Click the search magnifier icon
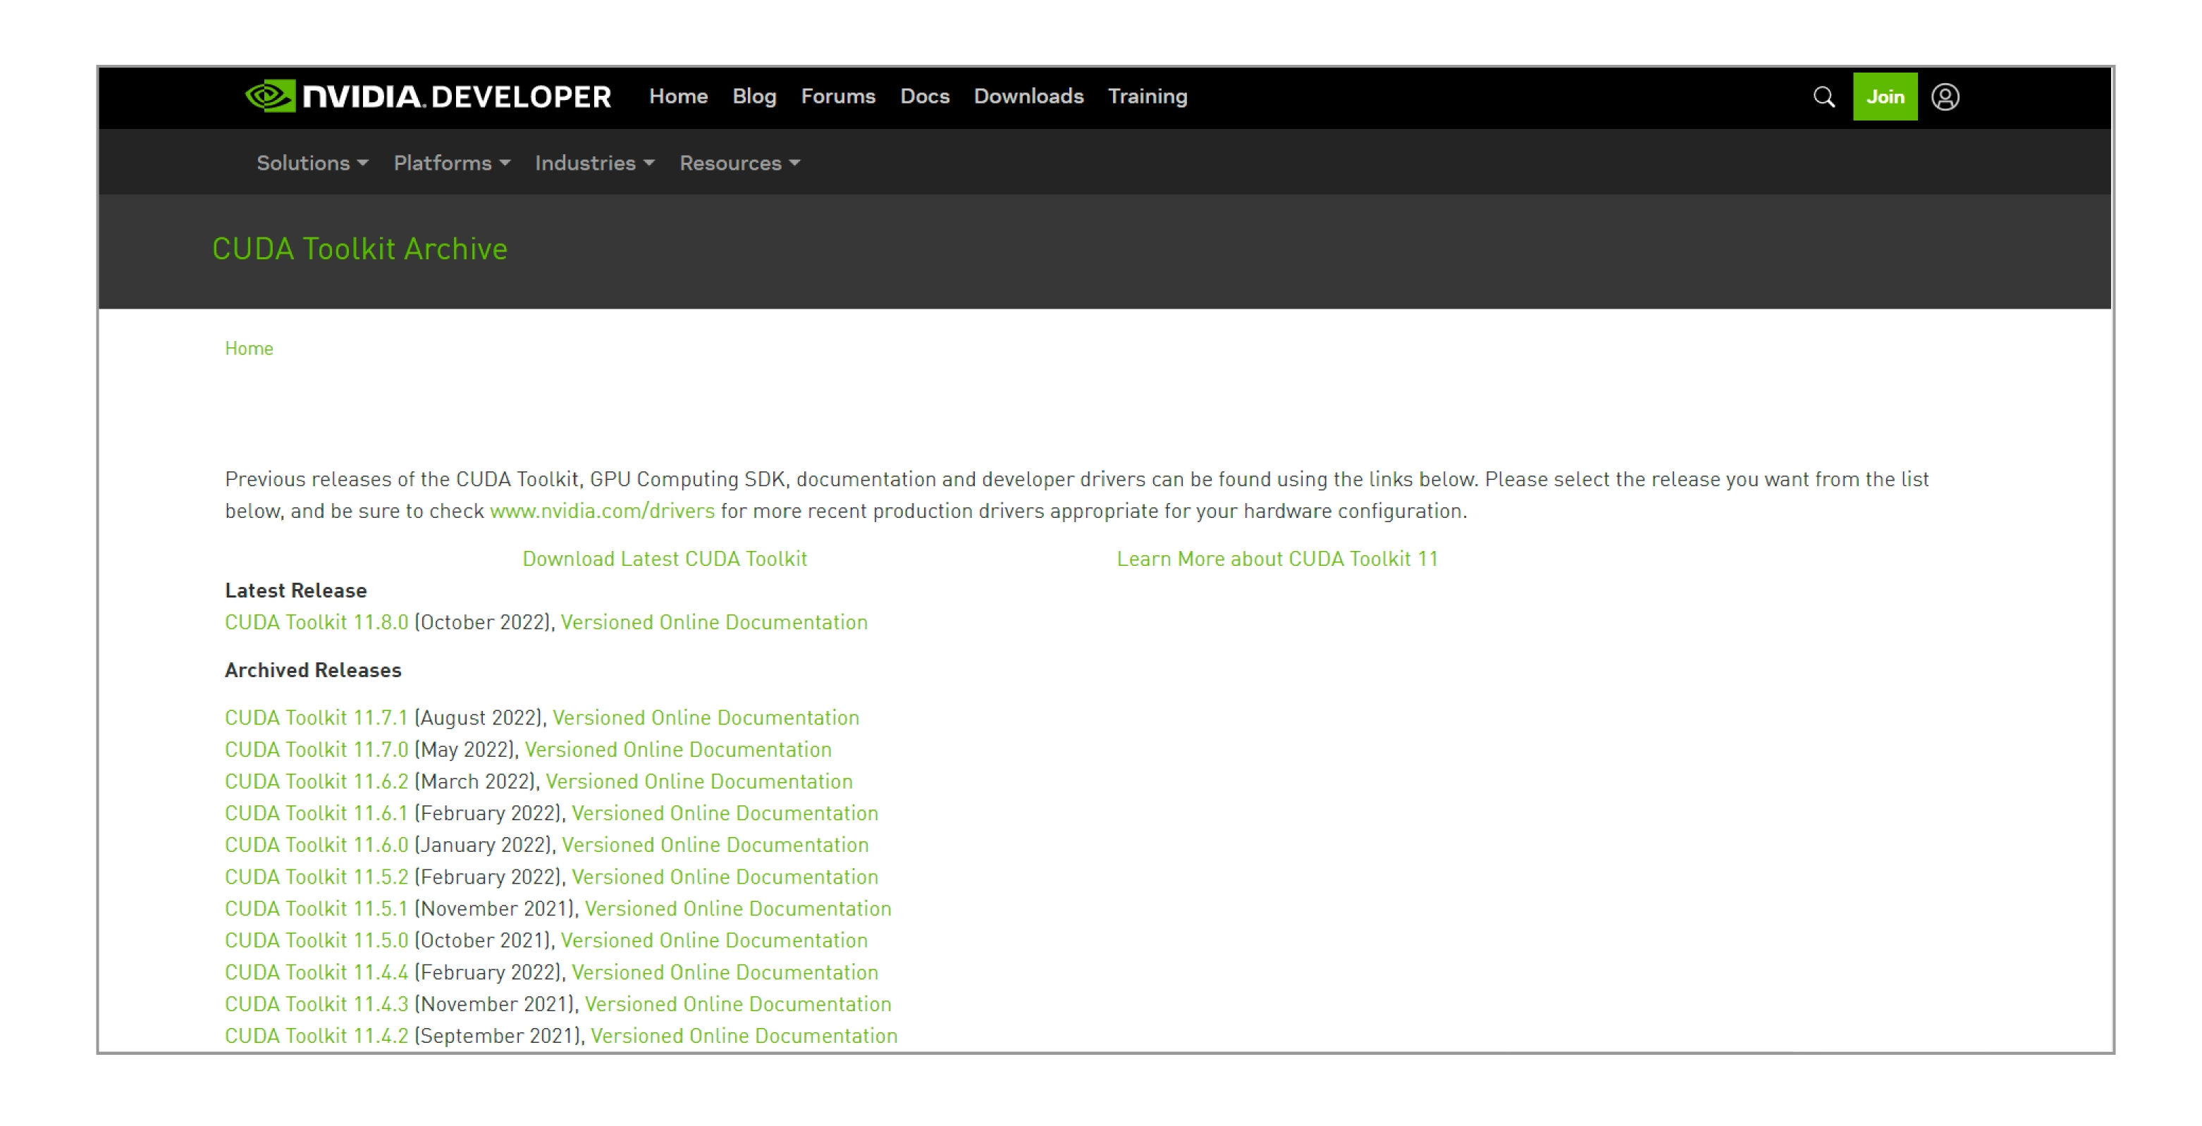The width and height of the screenshot is (2202, 1126). (x=1823, y=97)
